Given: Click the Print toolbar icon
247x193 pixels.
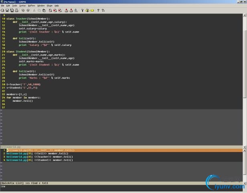Looking at the screenshot, I should pos(17,10).
